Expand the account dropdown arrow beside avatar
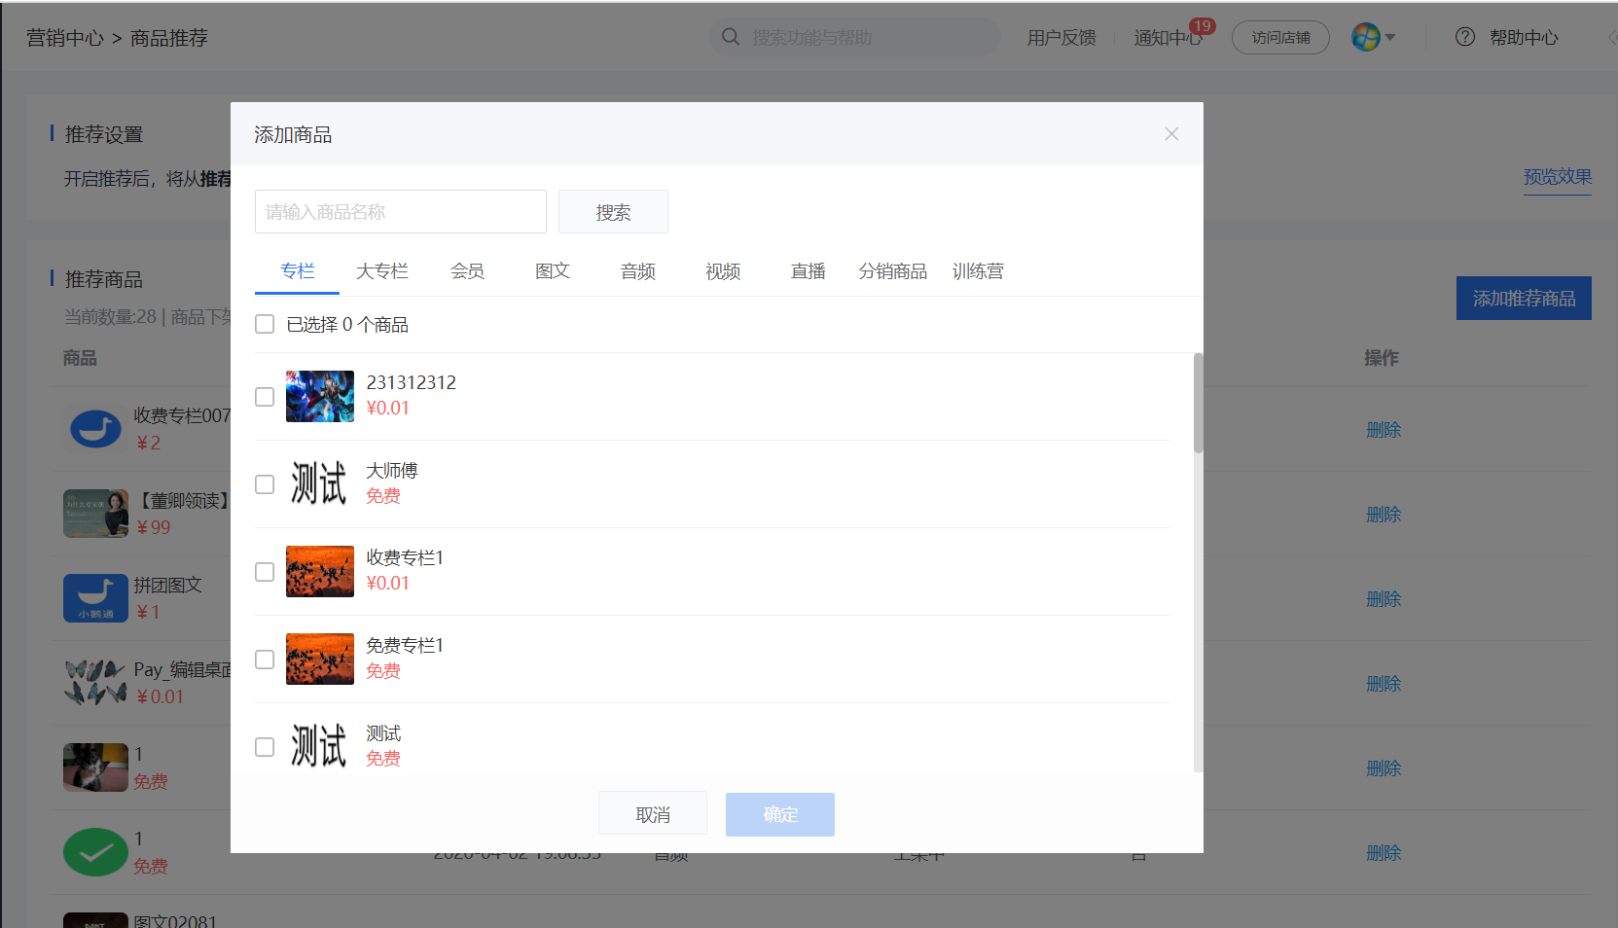The width and height of the screenshot is (1618, 928). (x=1390, y=38)
